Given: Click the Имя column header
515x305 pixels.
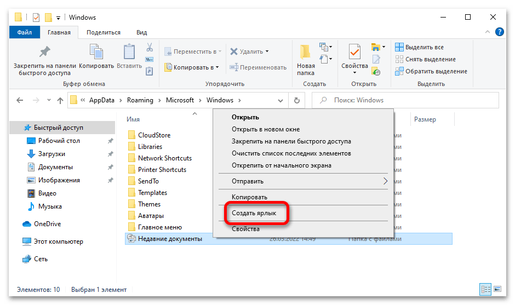Looking at the screenshot, I should [x=133, y=119].
